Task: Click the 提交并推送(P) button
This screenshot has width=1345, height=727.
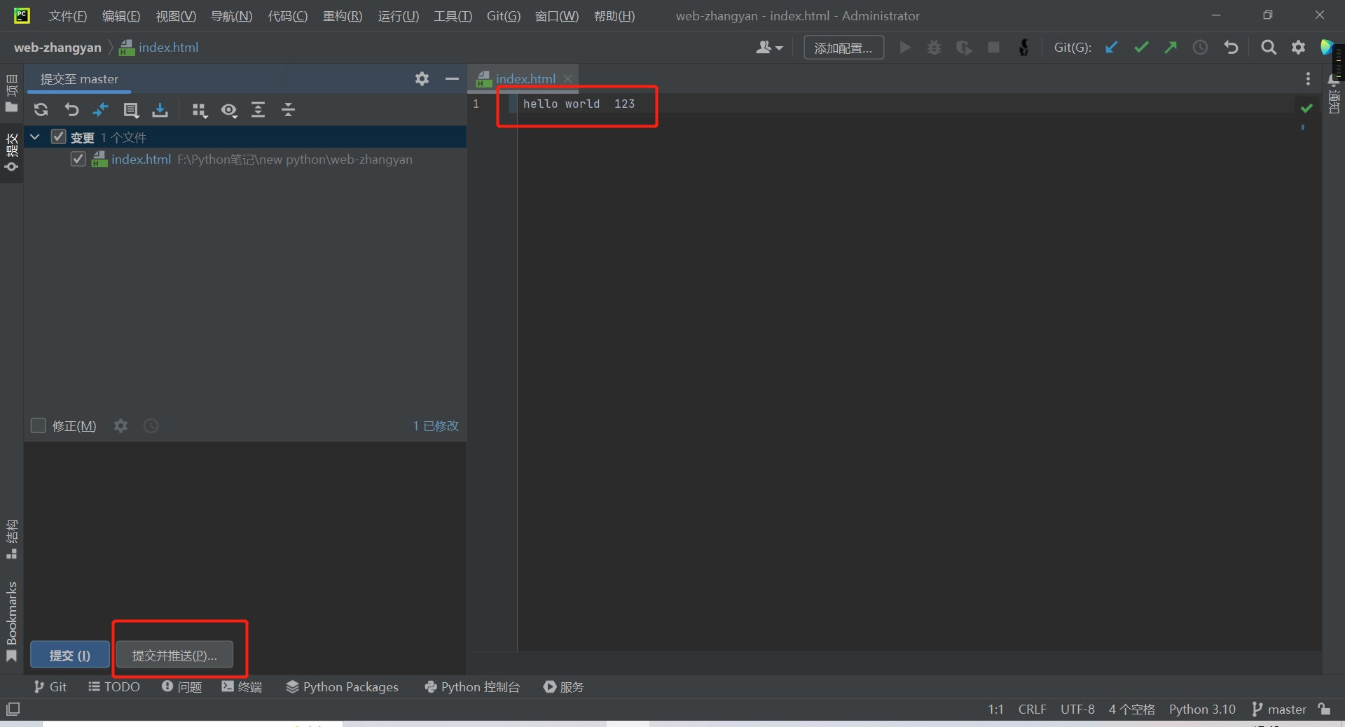Action: point(174,656)
